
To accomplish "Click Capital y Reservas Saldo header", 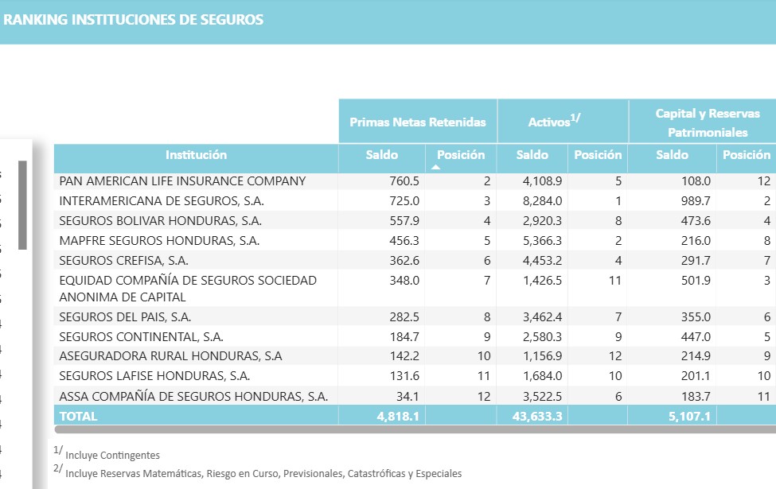I will (672, 155).
